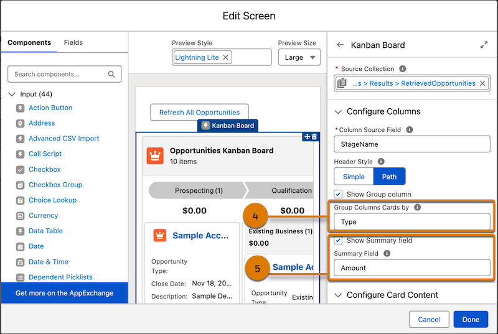
Task: Show Column Source Field info tooltip
Action: tap(410, 129)
